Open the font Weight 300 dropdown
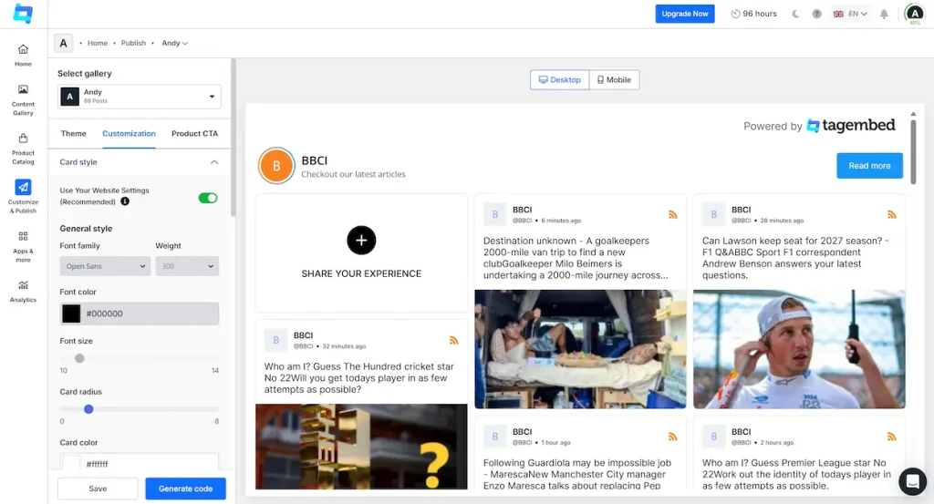This screenshot has width=934, height=504. coord(187,266)
